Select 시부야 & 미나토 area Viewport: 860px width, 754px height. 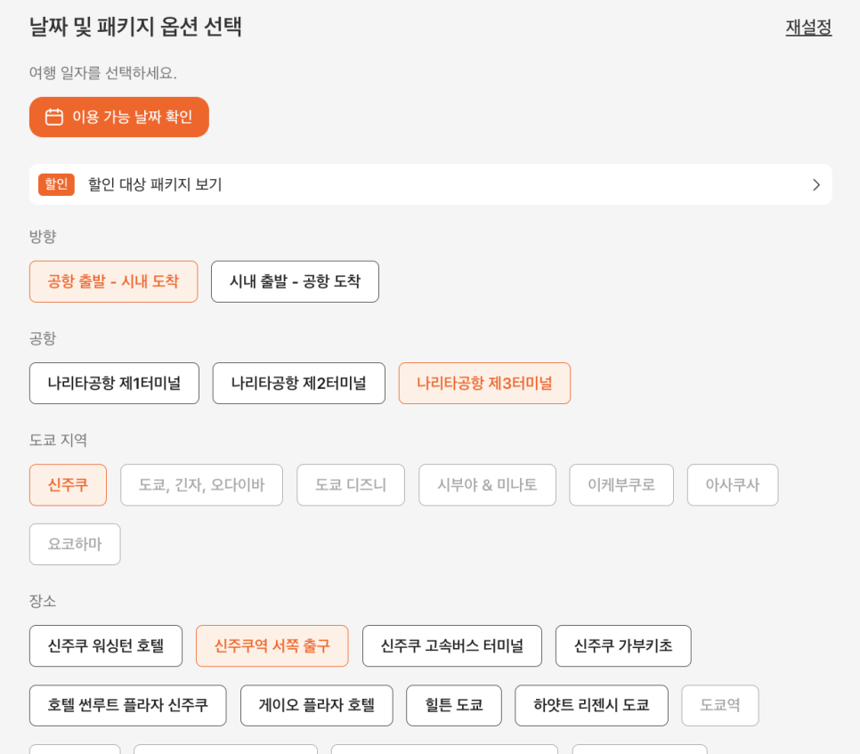[x=487, y=485]
